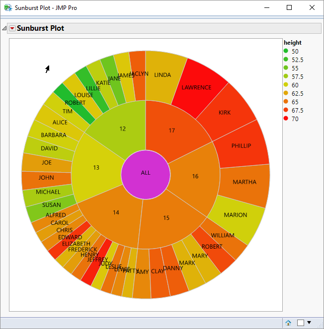Screen dimensions: 324x329
Task: Click the PHILLIP outer segment
Action: (242, 145)
